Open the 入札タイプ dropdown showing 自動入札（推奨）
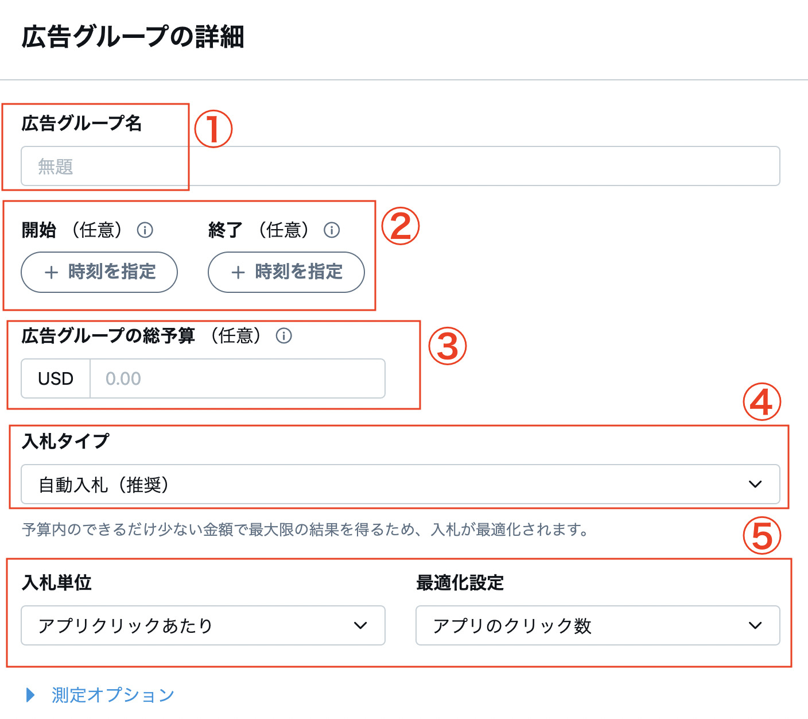808x719 pixels. 402,485
